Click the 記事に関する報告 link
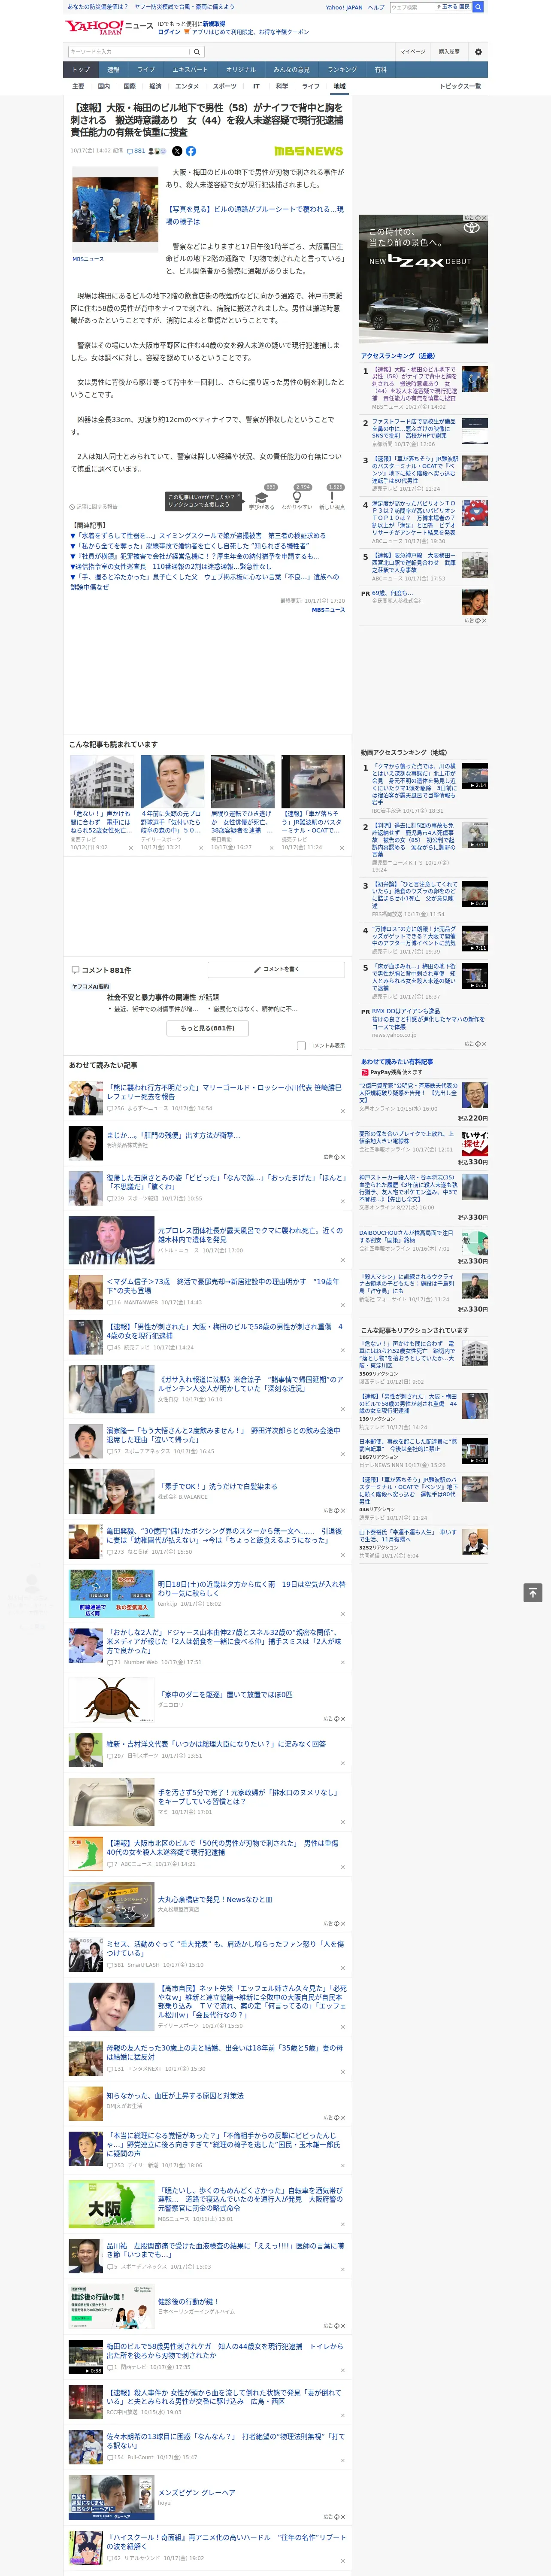Viewport: 551px width, 2576px height. tap(93, 507)
